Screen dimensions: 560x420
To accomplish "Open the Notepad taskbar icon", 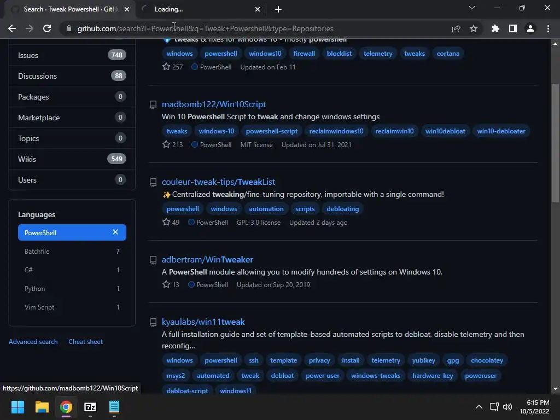I will 114,407.
